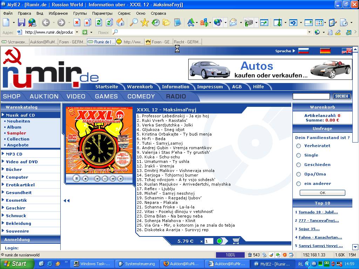Add album to cart via shopping cart icon
359x269 pixels.
point(236,241)
